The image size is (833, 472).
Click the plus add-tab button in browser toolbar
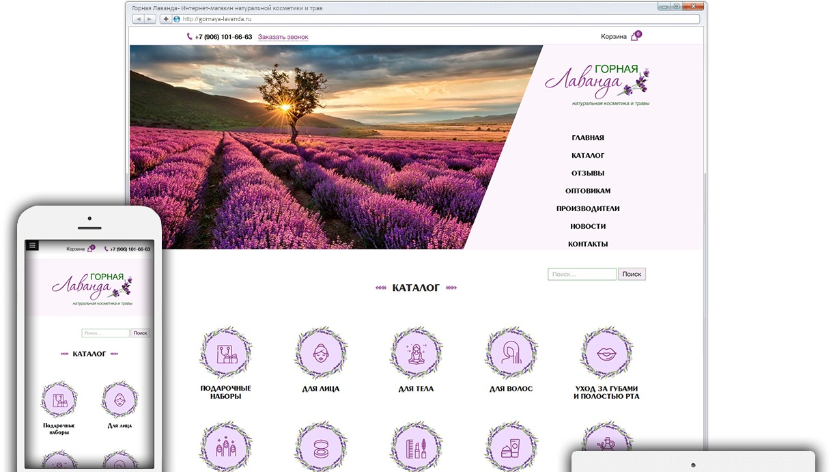tap(166, 19)
